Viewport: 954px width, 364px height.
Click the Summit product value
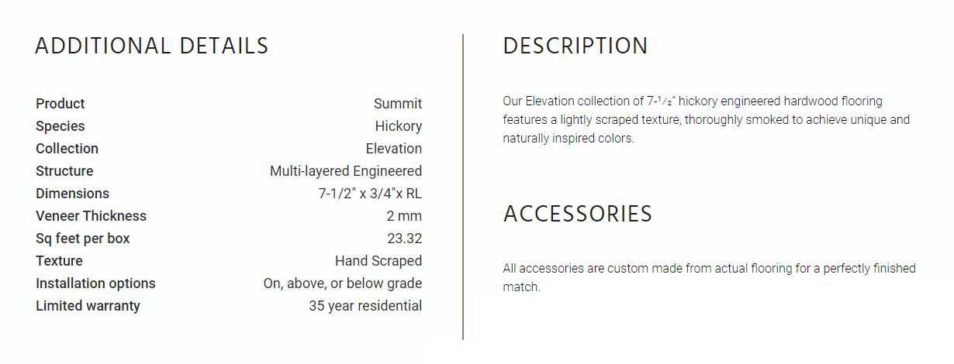[x=398, y=104]
